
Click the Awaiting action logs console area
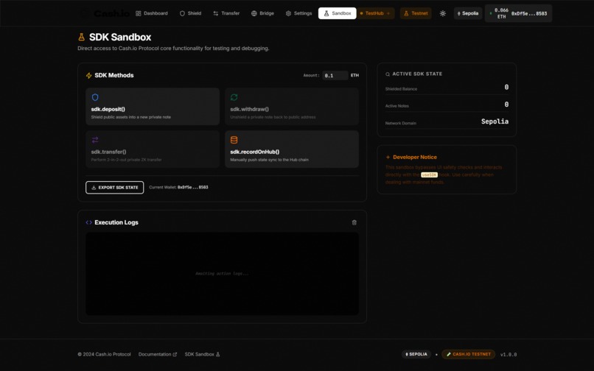coord(223,274)
